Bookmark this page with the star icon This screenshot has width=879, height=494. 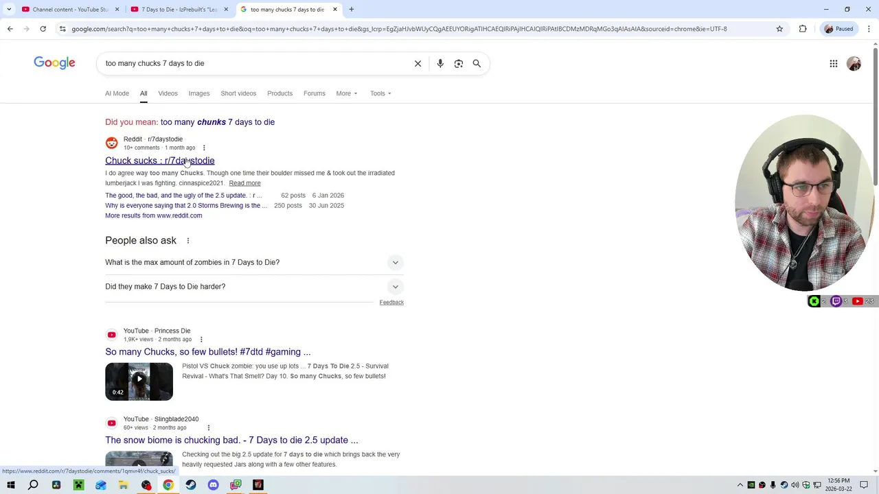click(779, 29)
